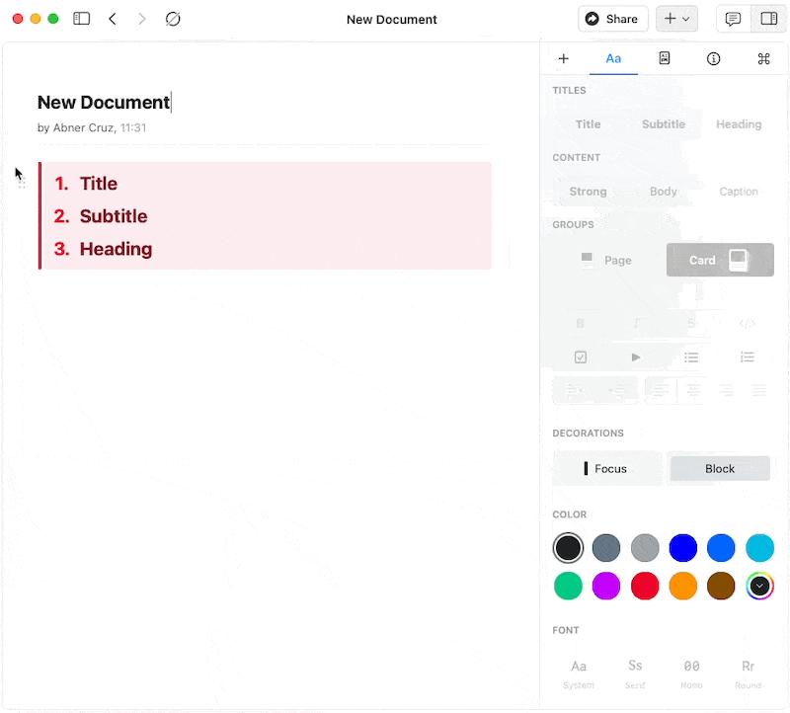Convert block to a to-do checkbox

pyautogui.click(x=581, y=357)
